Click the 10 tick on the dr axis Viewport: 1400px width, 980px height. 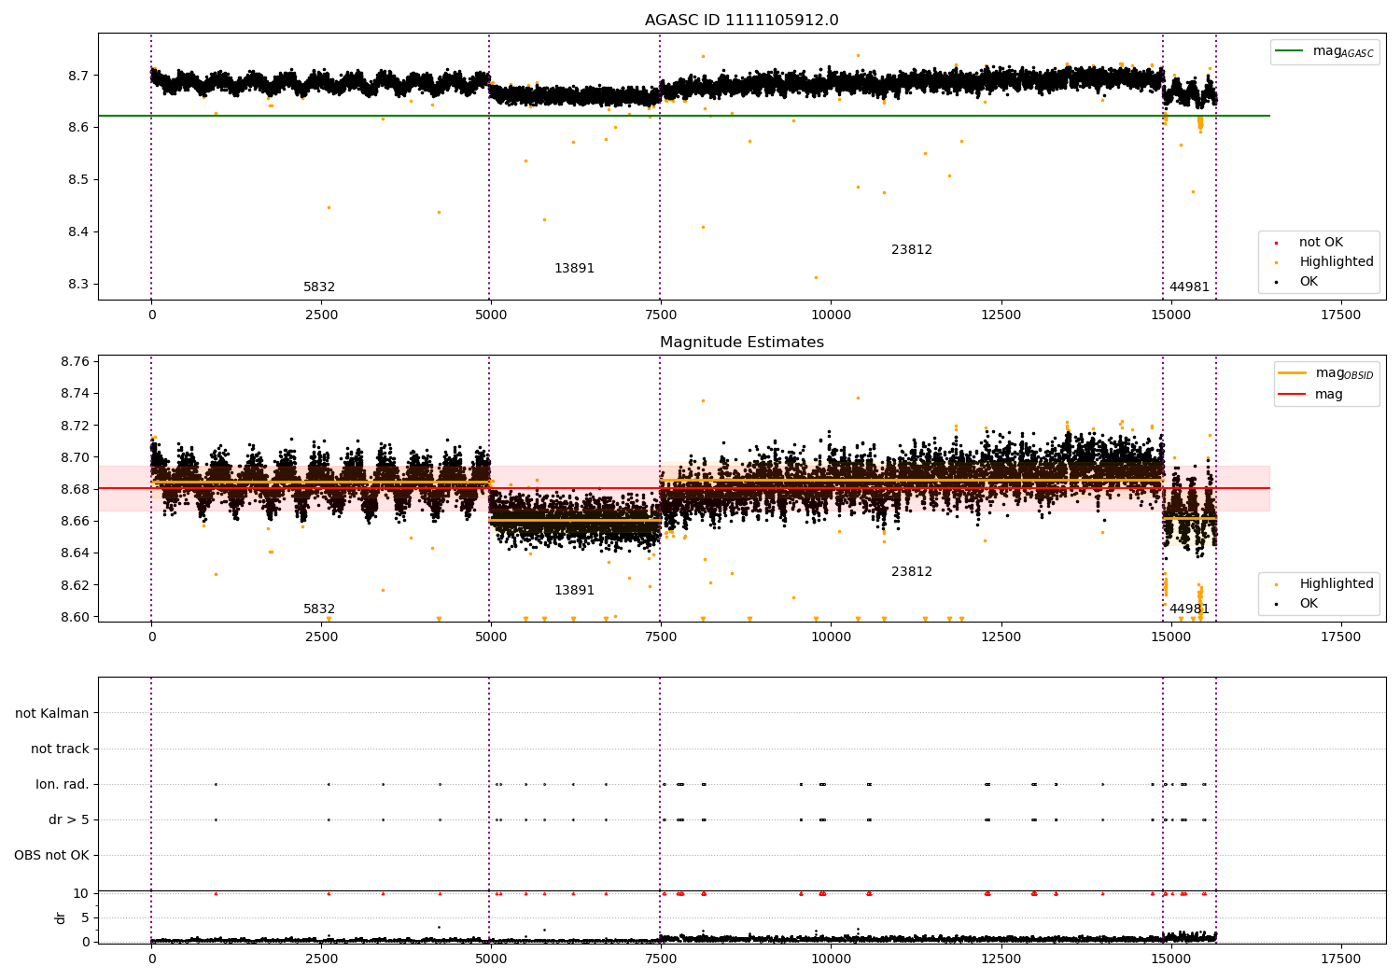tap(81, 894)
